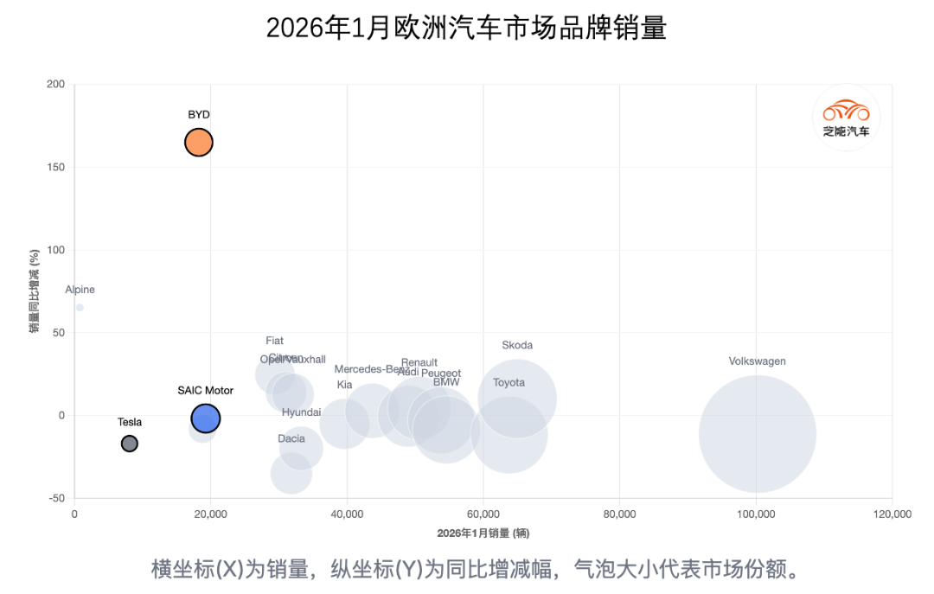Click the "Tesla" data label
This screenshot has width=934, height=594.
pos(129,422)
